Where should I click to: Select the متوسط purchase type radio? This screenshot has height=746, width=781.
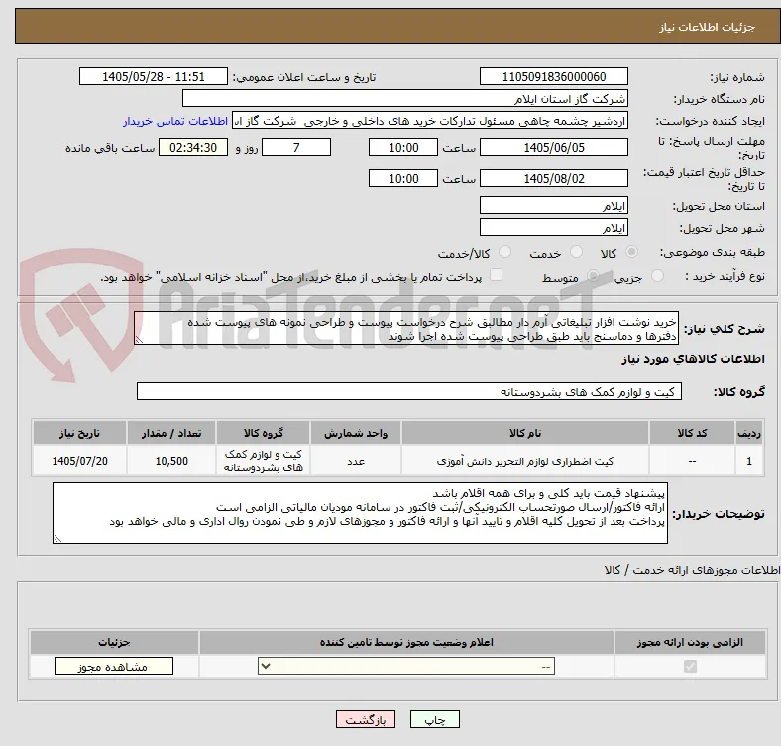(593, 275)
